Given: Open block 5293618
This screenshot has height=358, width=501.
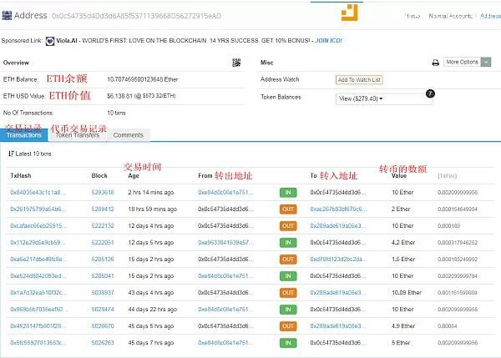Looking at the screenshot, I should [x=103, y=192].
